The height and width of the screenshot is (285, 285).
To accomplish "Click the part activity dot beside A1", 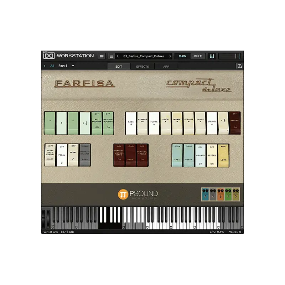I will coord(45,66).
